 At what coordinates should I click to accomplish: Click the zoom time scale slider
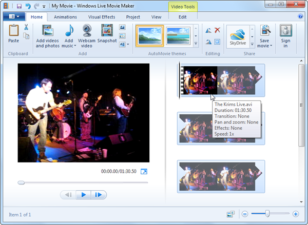point(267,214)
